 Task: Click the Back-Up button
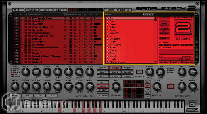[125, 10]
